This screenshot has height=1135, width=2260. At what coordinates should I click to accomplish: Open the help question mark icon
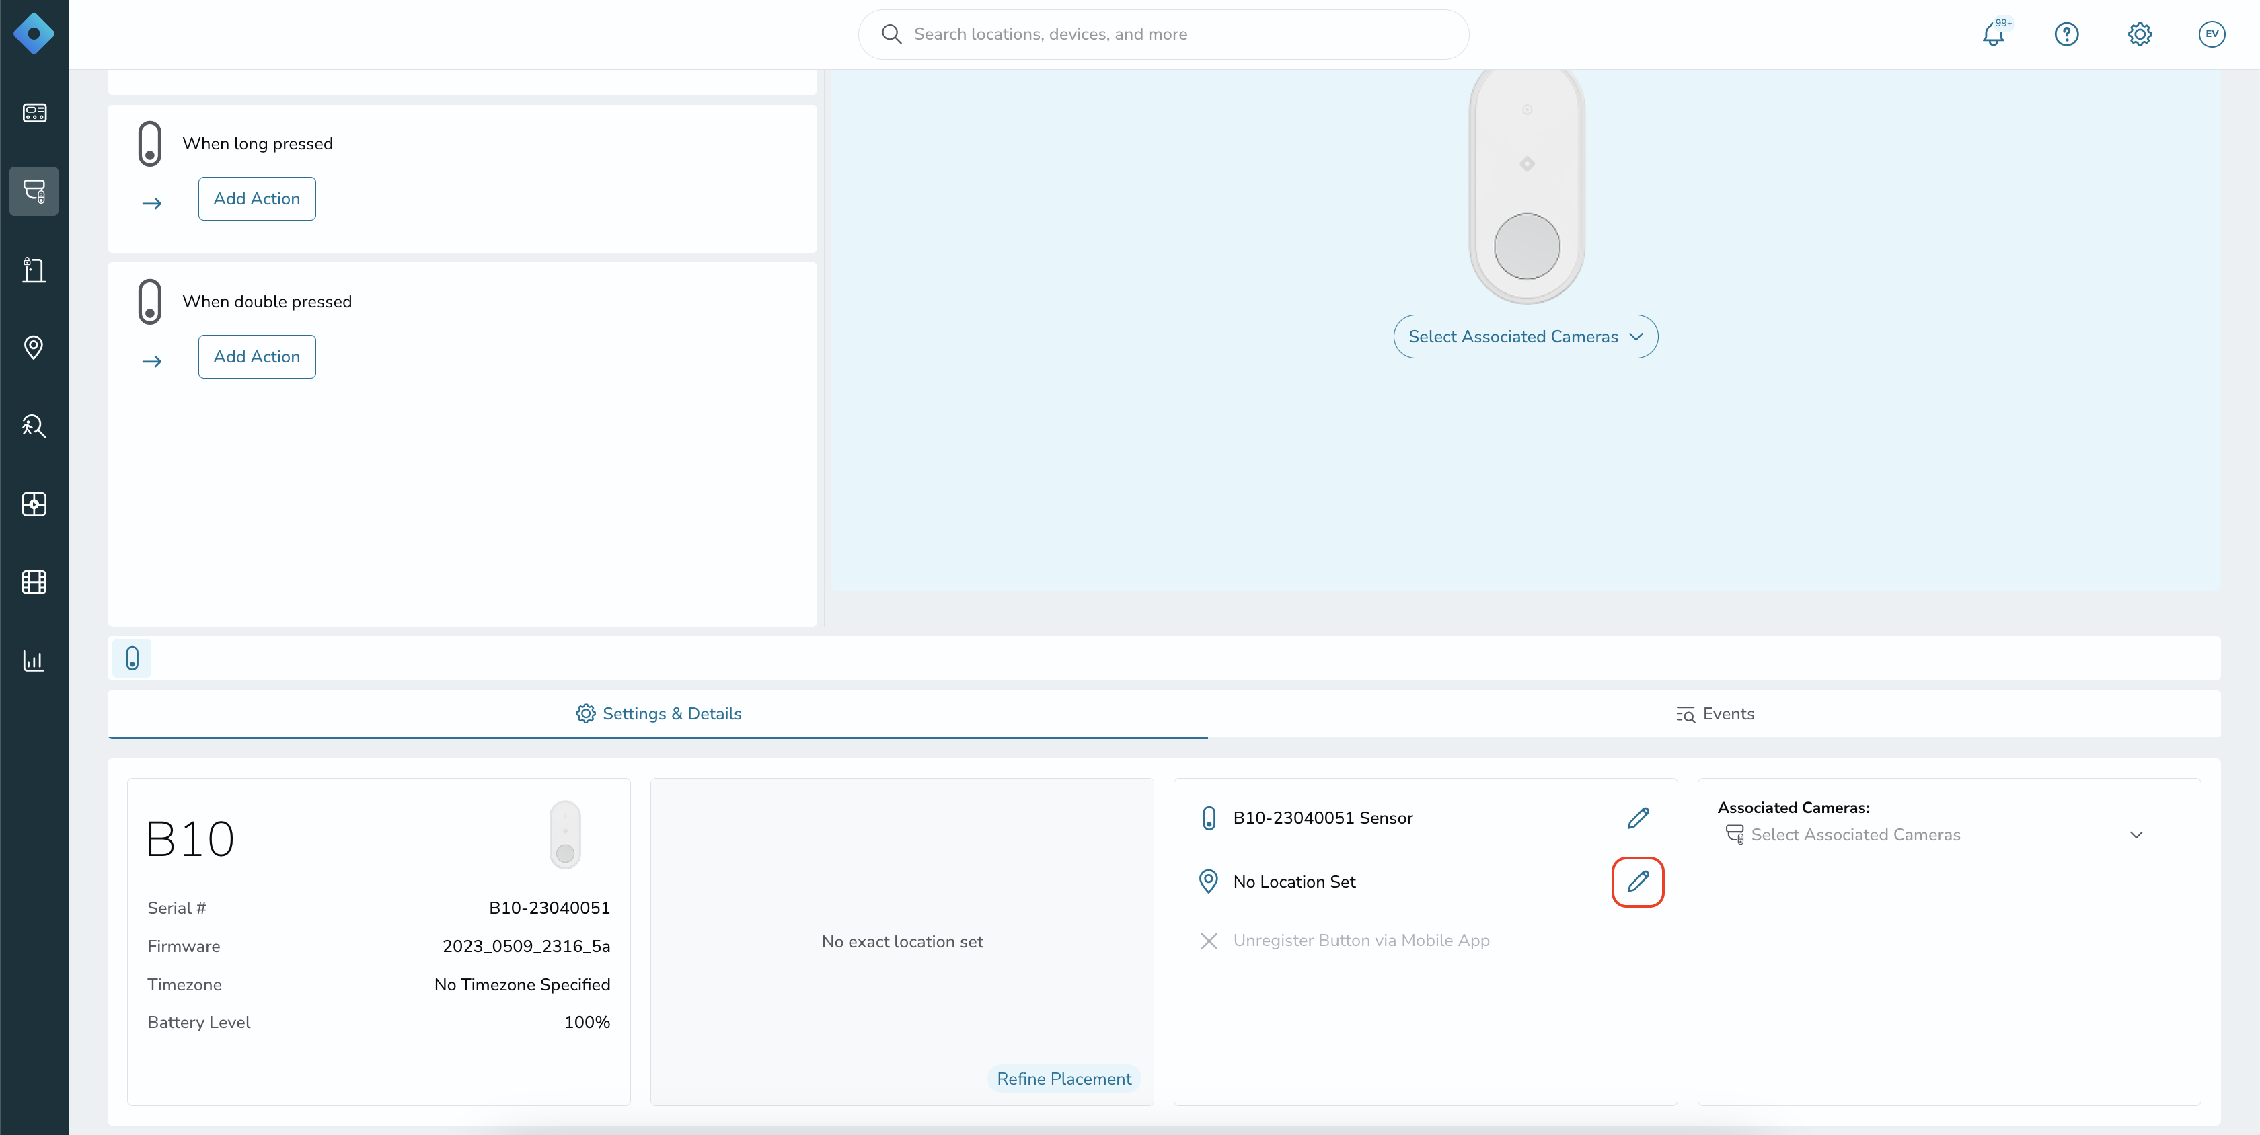(2066, 34)
